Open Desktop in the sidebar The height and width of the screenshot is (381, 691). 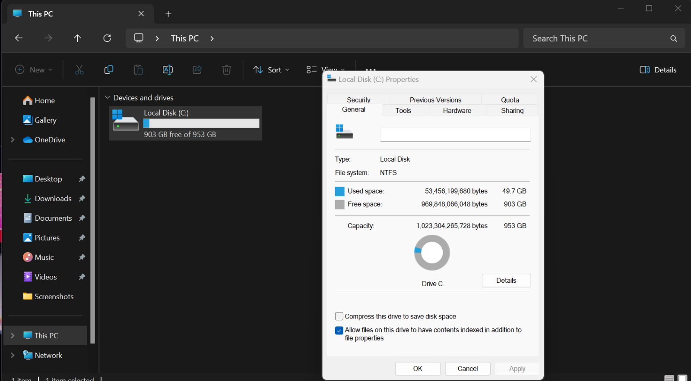click(48, 179)
